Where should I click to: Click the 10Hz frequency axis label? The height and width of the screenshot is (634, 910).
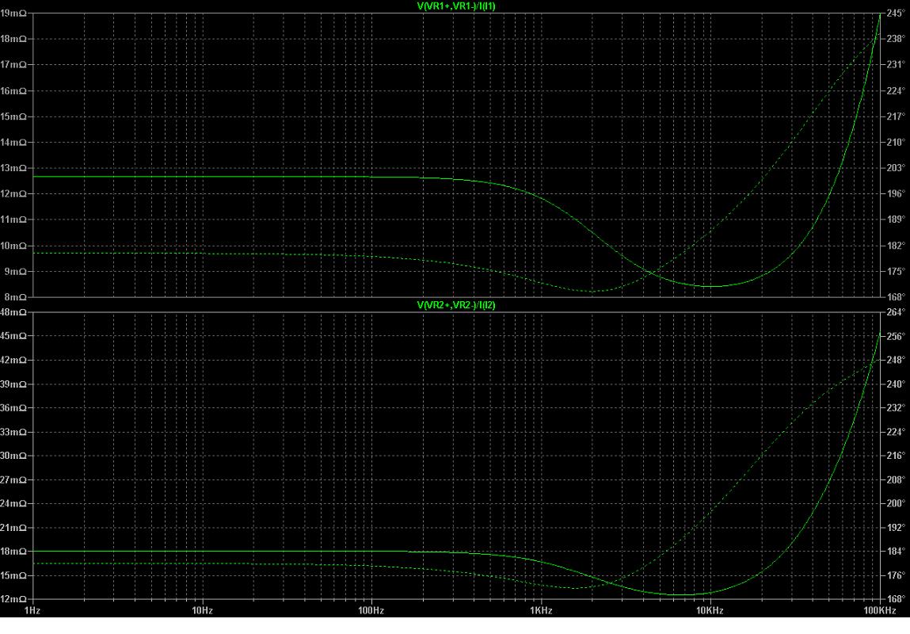[x=202, y=610]
